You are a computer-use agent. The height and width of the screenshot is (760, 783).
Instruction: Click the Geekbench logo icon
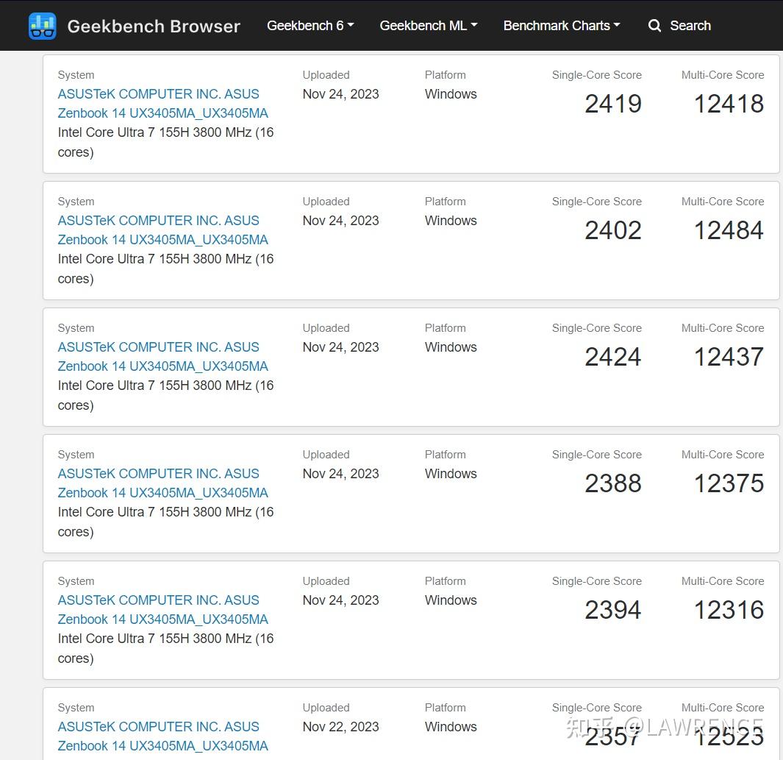coord(42,26)
